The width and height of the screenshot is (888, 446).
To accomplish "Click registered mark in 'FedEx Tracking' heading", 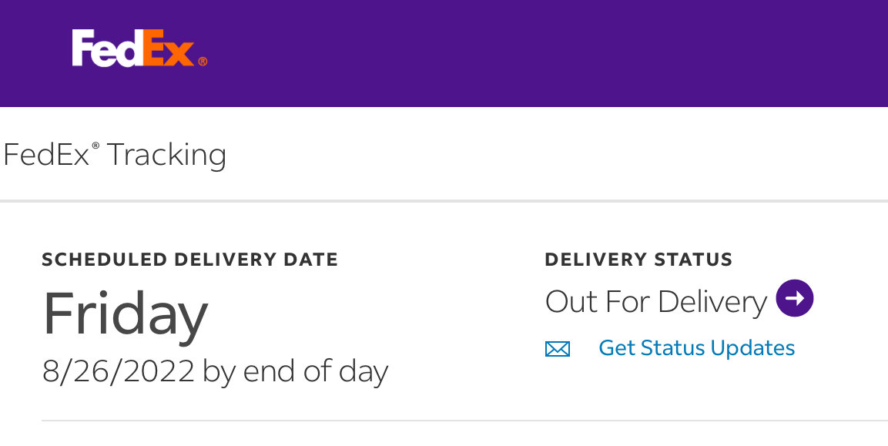I will (96, 146).
